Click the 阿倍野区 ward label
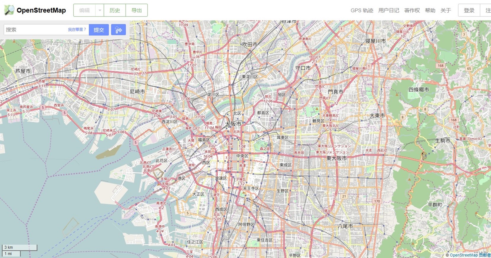491x258 pixels. coord(246,225)
